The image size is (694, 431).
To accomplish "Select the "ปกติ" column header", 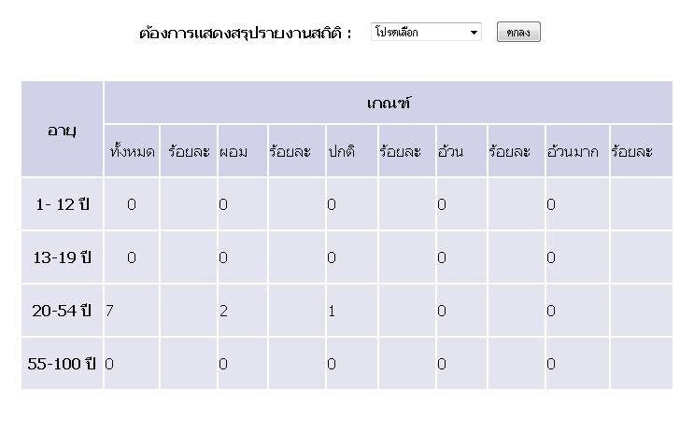I will pos(341,151).
